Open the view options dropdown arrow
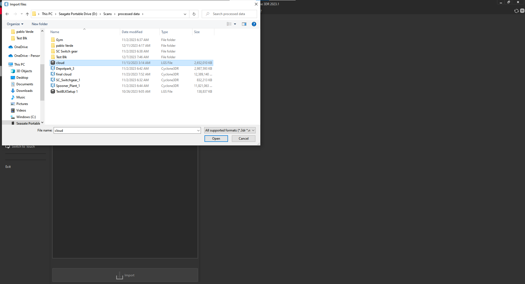525x284 pixels. tap(235, 24)
